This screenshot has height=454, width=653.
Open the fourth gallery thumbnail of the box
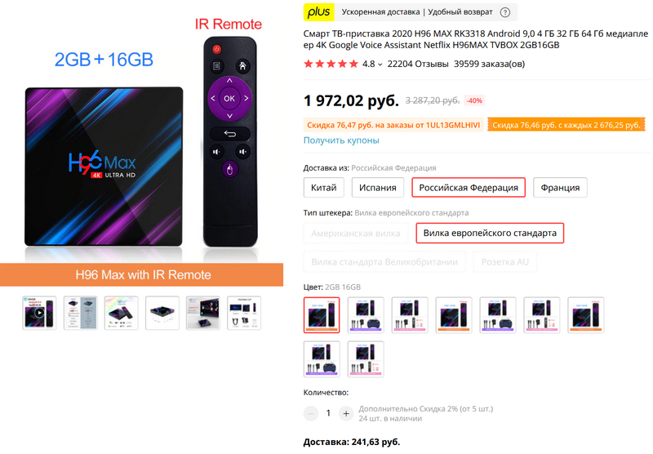[162, 313]
